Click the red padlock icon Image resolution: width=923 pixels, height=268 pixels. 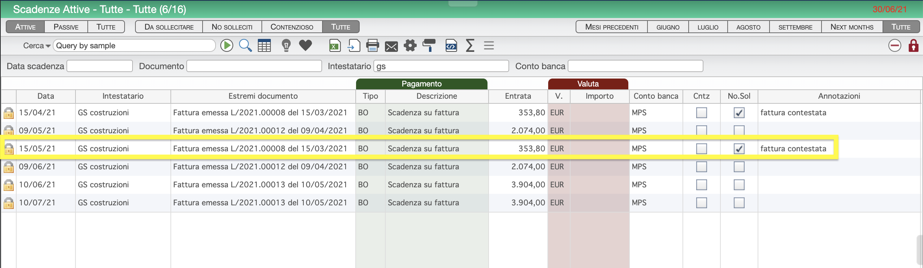coord(913,46)
